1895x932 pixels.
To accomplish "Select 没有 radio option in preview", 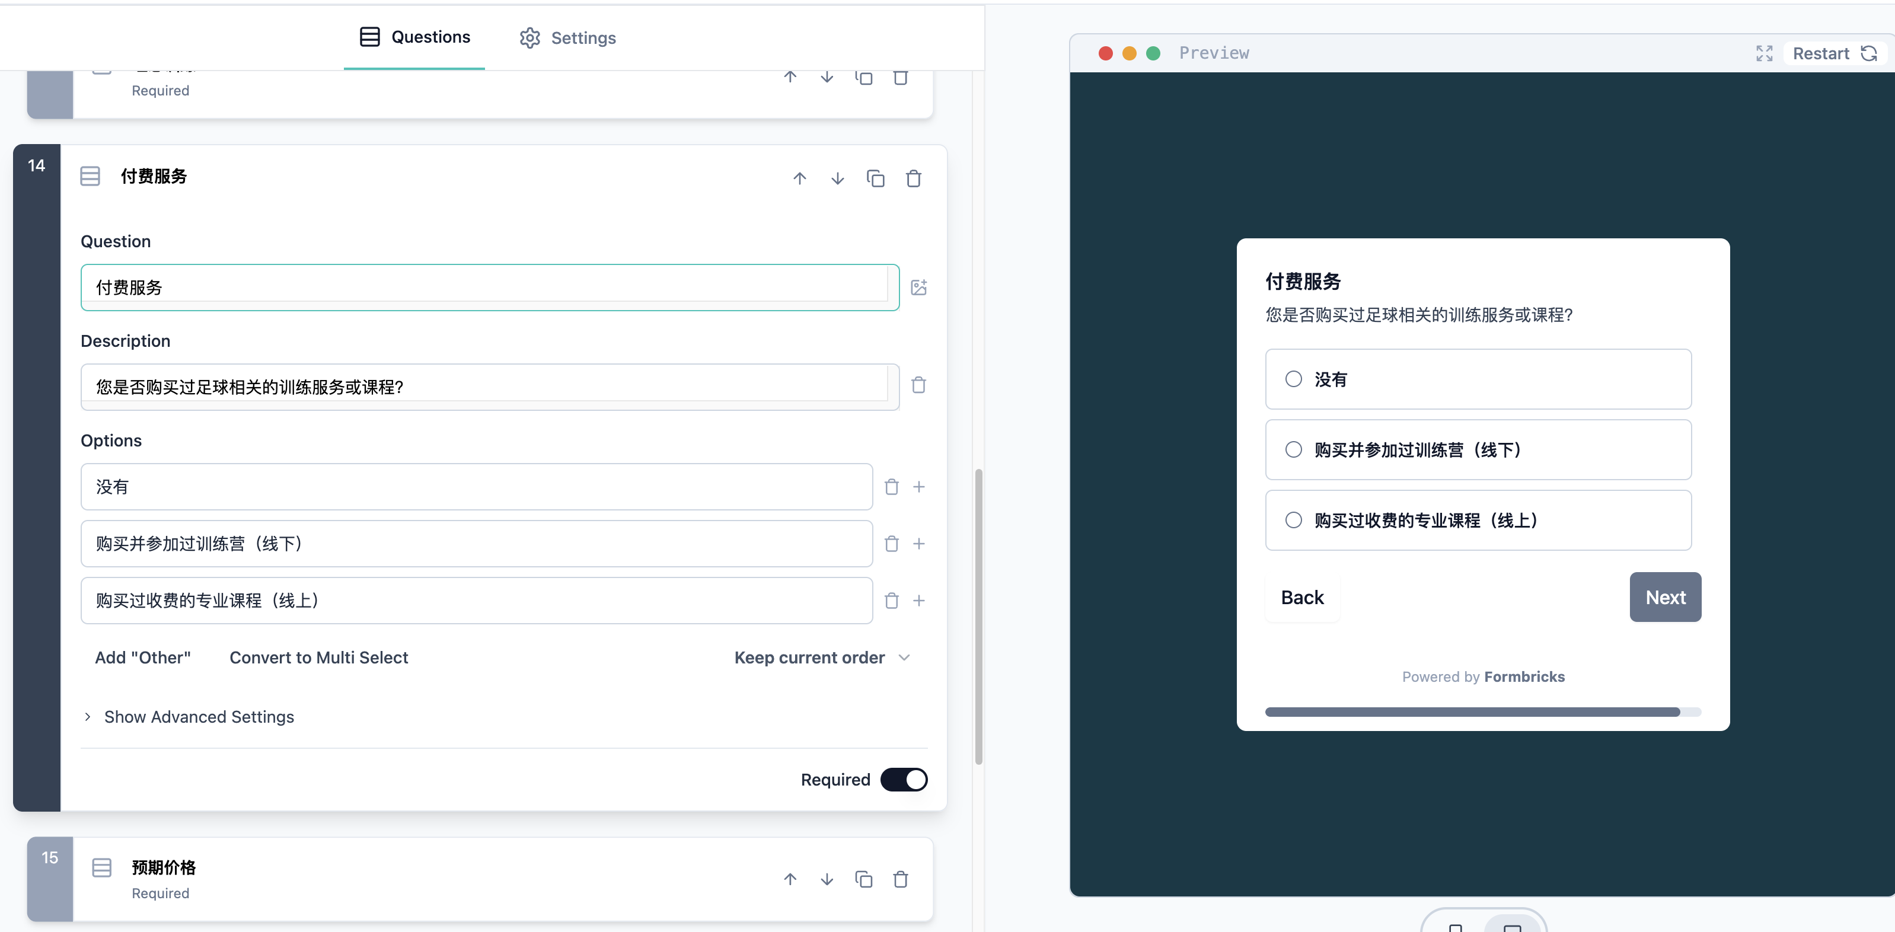I will pyautogui.click(x=1293, y=379).
